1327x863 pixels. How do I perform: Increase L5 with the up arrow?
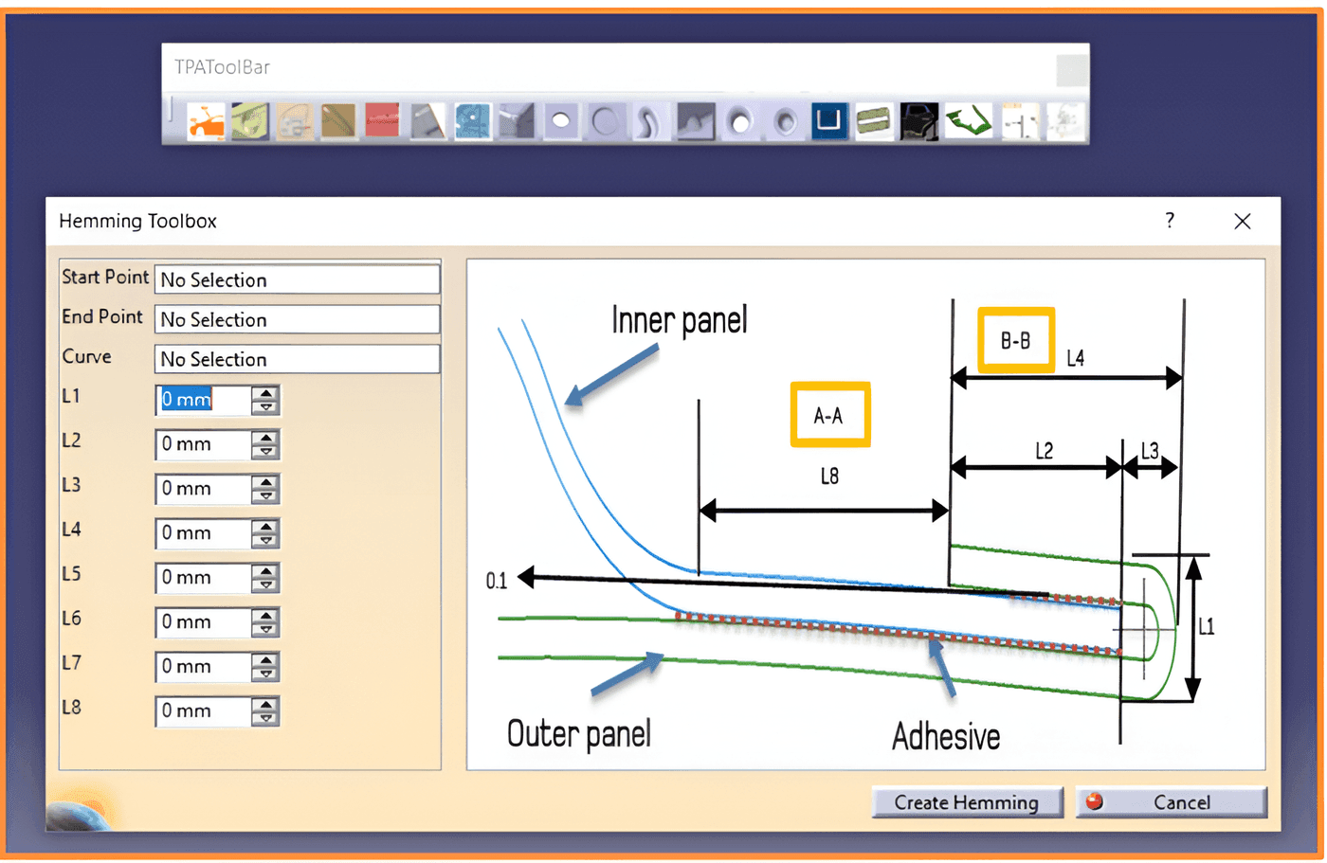[x=266, y=571]
